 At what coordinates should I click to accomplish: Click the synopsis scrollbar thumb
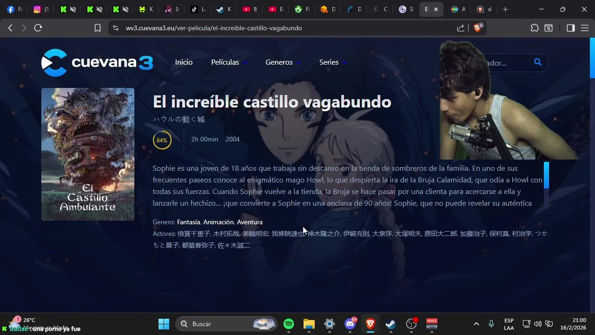[547, 175]
